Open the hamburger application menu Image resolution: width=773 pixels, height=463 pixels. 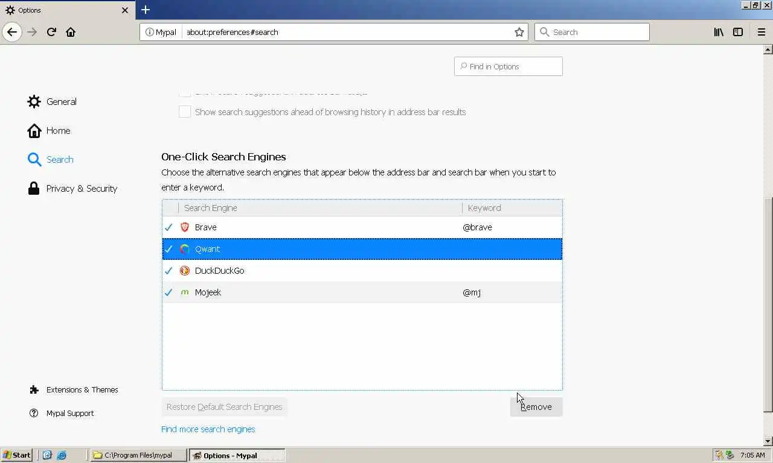coord(761,32)
